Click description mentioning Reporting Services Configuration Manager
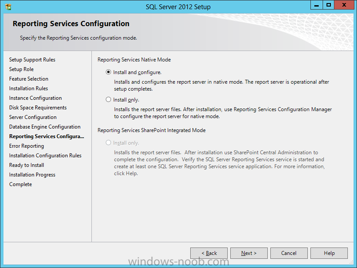 point(223,113)
